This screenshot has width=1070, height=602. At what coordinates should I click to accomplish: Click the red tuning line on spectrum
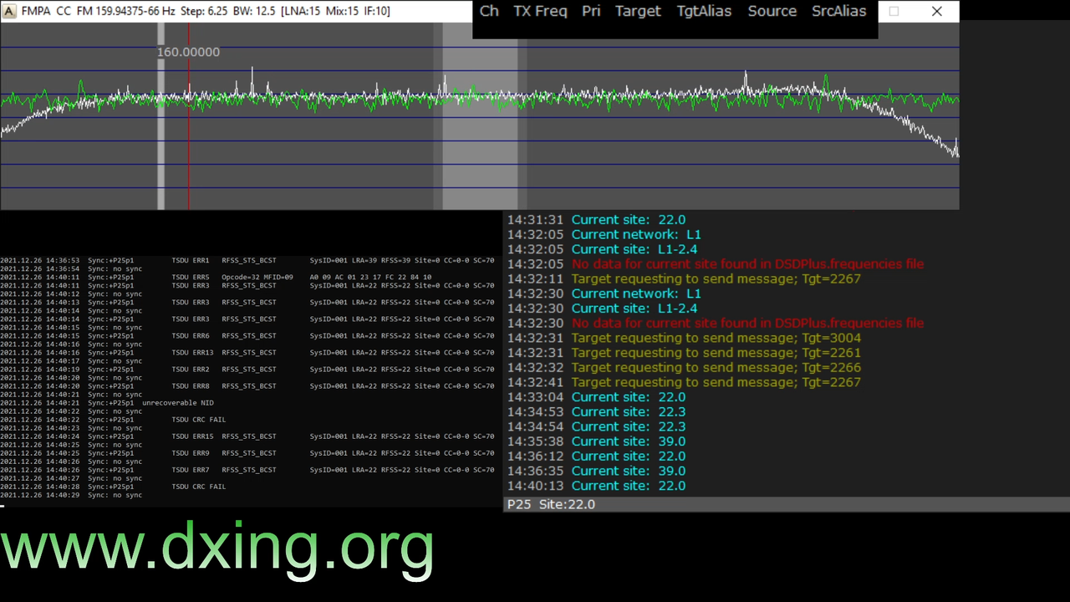[189, 117]
